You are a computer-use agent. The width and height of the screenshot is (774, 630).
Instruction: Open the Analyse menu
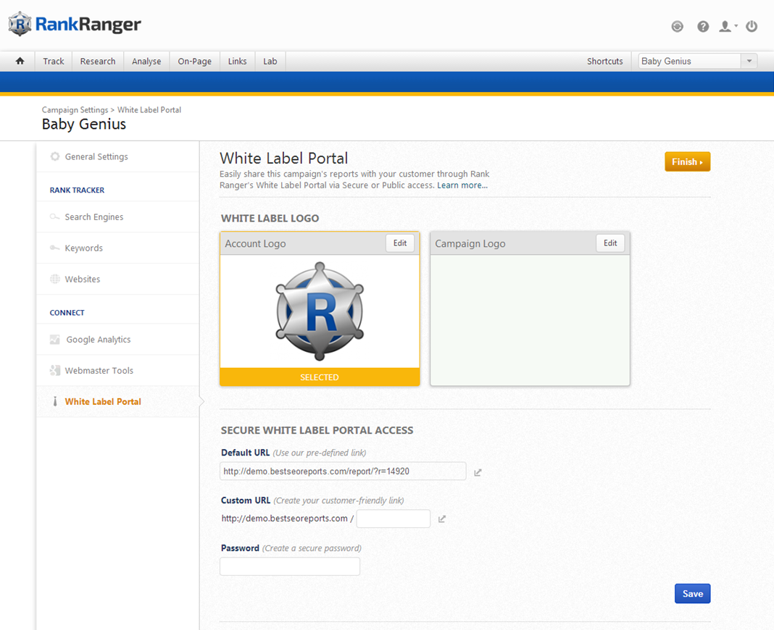(146, 61)
